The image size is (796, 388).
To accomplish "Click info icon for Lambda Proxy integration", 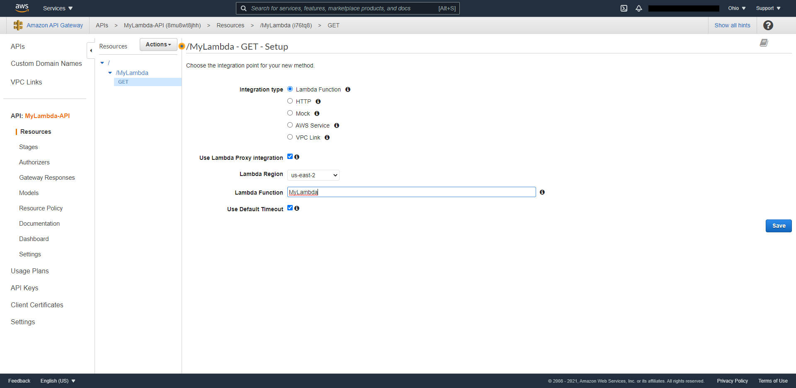I will tap(297, 157).
